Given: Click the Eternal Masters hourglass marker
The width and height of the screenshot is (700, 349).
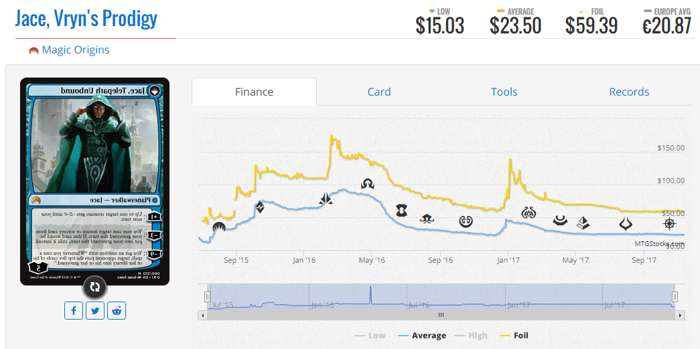Looking at the screenshot, I should pyautogui.click(x=401, y=210).
